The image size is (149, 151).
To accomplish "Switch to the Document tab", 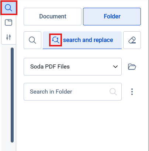I will (53, 17).
